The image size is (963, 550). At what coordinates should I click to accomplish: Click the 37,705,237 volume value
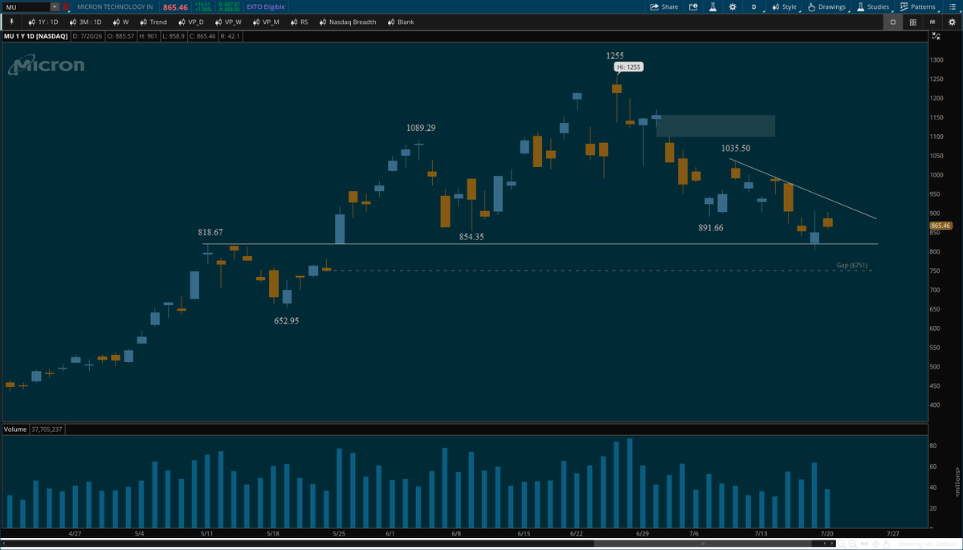click(x=46, y=429)
